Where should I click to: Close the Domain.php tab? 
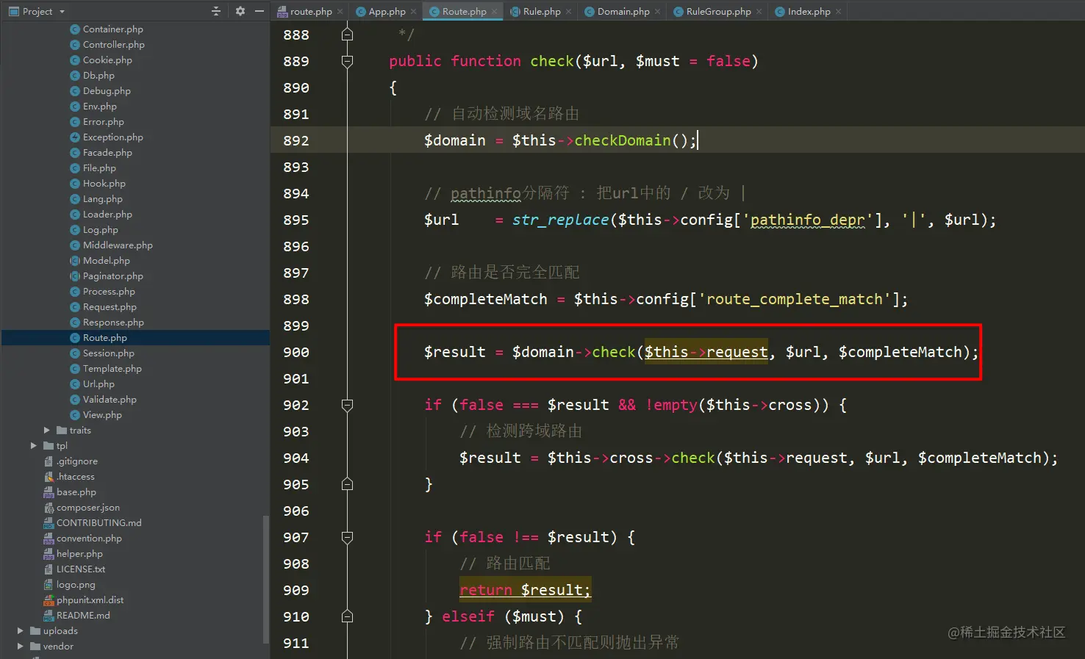point(658,11)
